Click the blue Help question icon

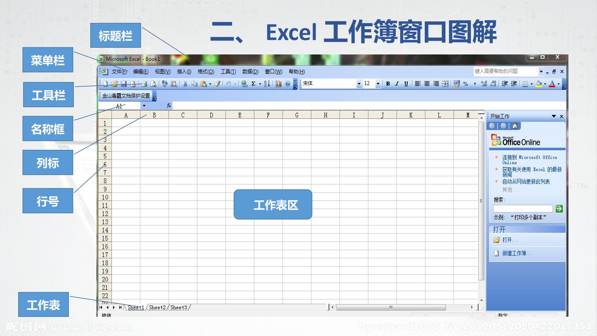(x=288, y=84)
